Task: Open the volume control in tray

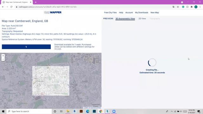Action: click(181, 111)
